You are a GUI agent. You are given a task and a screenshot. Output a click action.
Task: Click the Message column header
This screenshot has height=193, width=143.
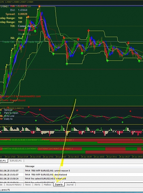point(30,166)
